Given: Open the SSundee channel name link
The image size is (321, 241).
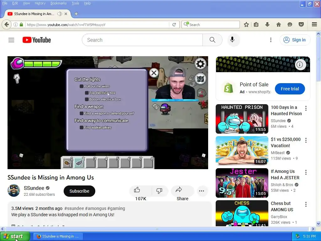Looking at the screenshot, I should click(x=34, y=188).
